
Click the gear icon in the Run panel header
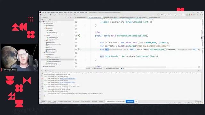(x=199, y=71)
